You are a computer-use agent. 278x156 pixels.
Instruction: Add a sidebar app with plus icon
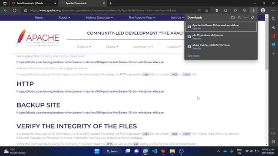(273, 53)
